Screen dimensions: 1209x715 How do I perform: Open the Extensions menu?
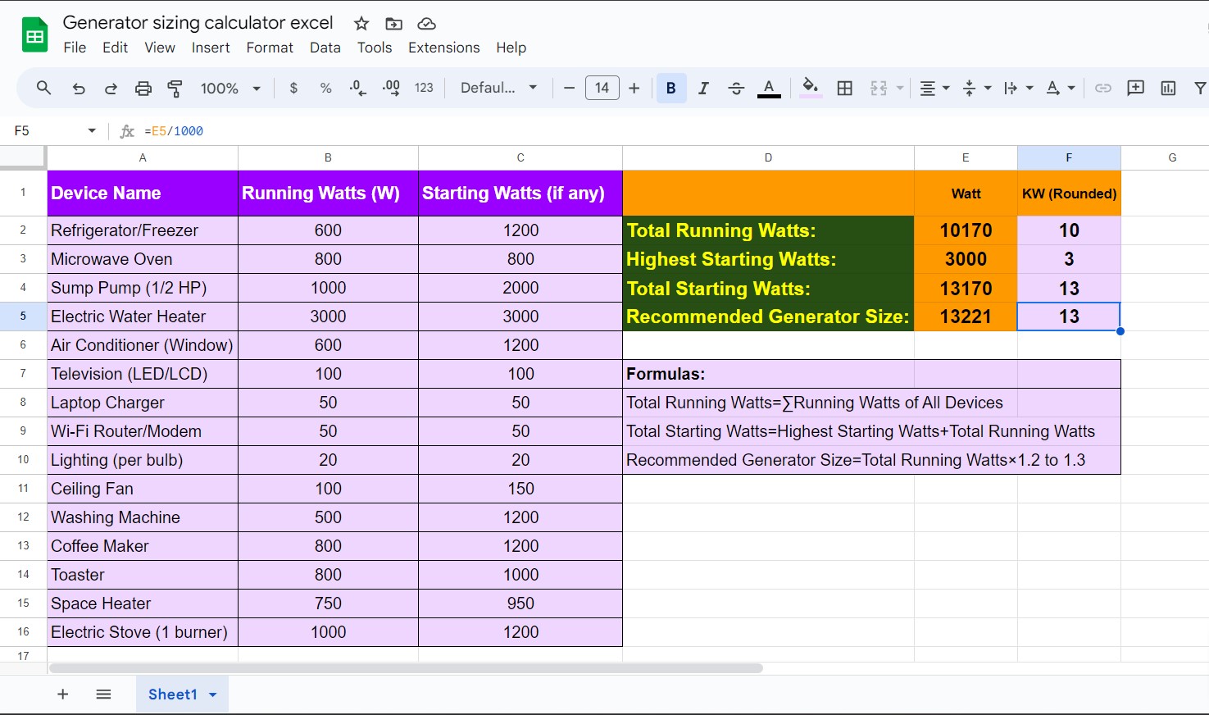[x=443, y=48]
